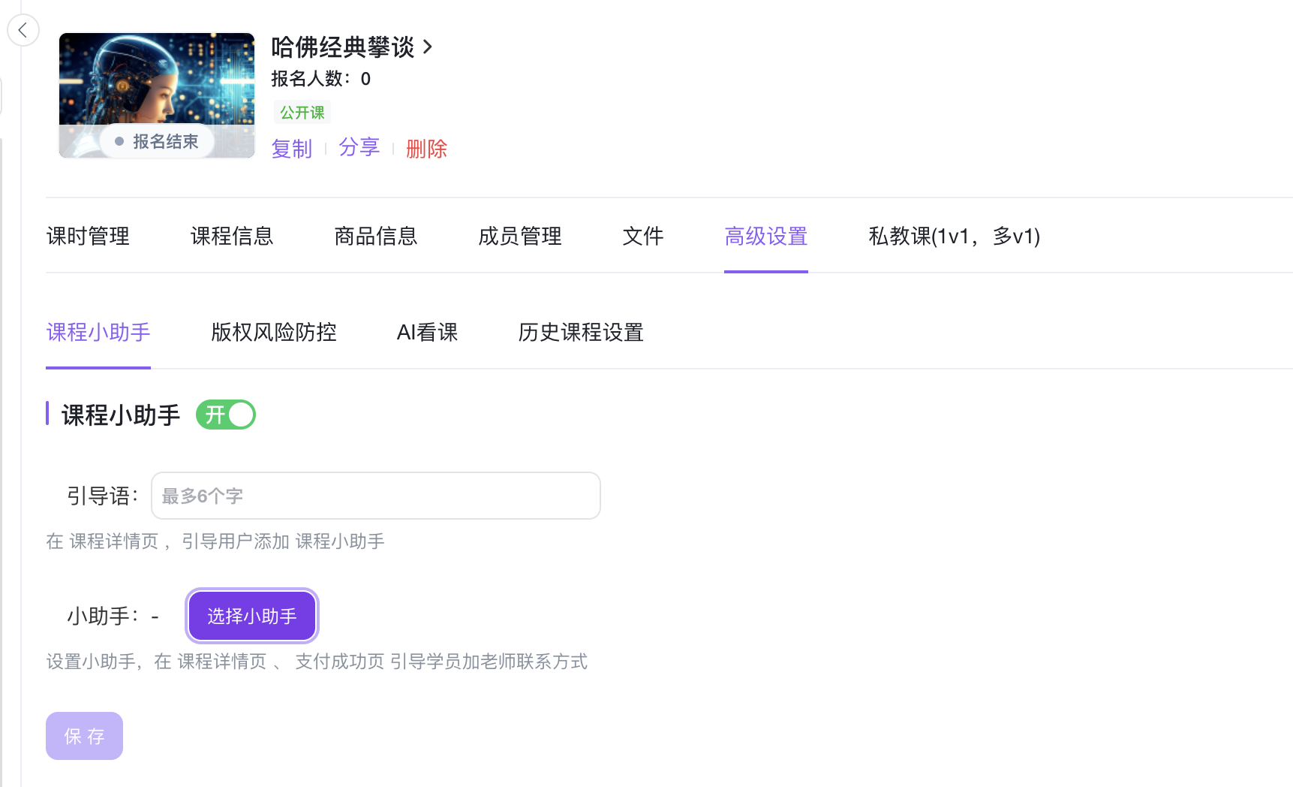Image resolution: width=1293 pixels, height=787 pixels.
Task: Click the back arrow circle icon
Action: 23,30
